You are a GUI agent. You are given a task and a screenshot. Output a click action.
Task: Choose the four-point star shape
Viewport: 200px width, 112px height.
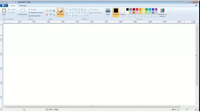[70, 16]
